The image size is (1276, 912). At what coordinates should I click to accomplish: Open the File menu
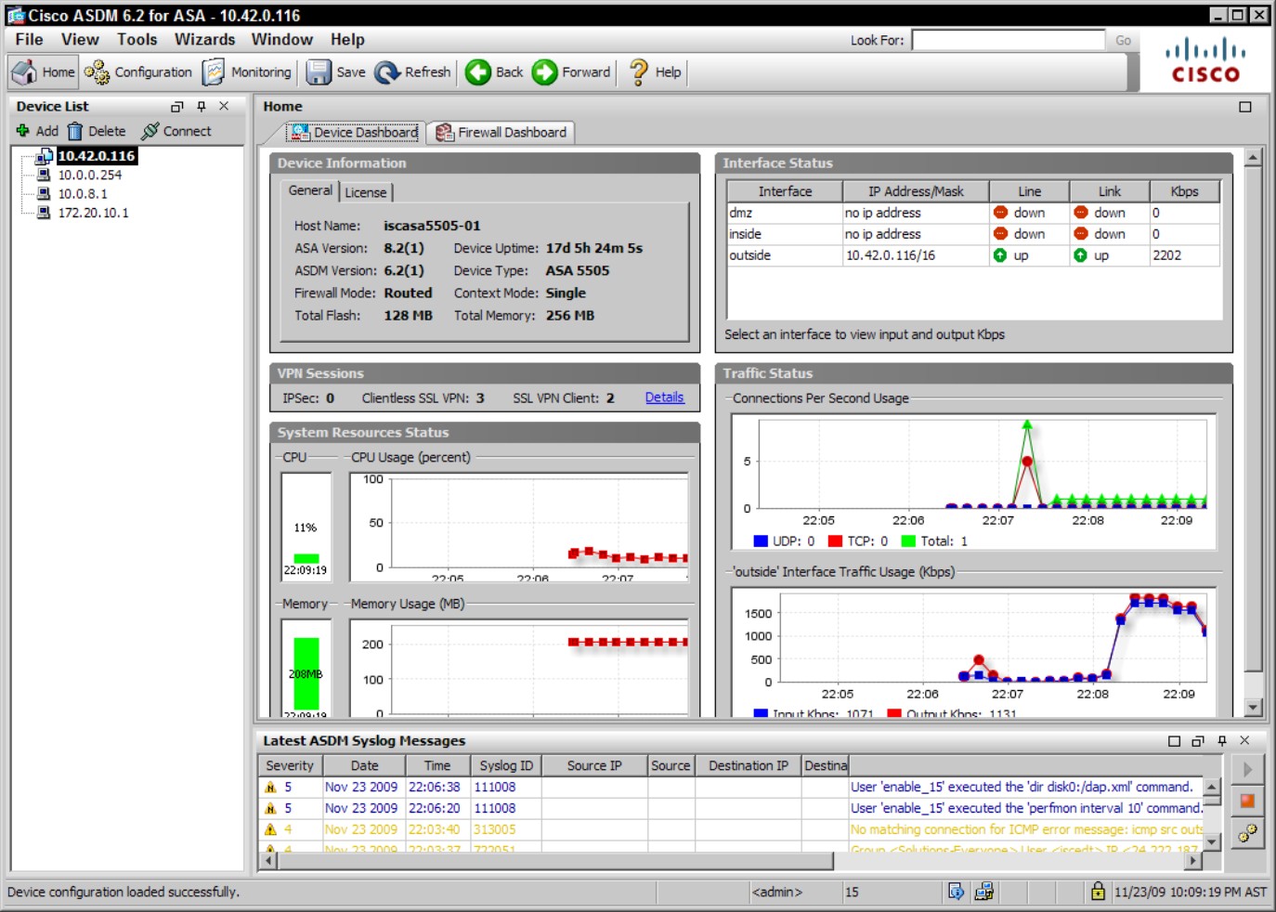click(x=29, y=39)
